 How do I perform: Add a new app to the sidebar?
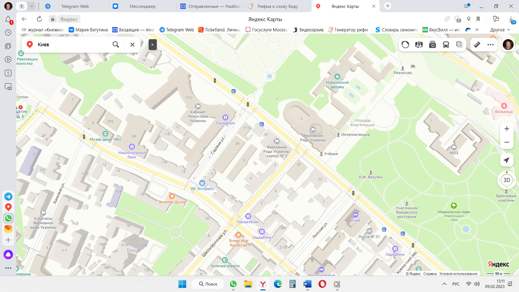(8, 240)
